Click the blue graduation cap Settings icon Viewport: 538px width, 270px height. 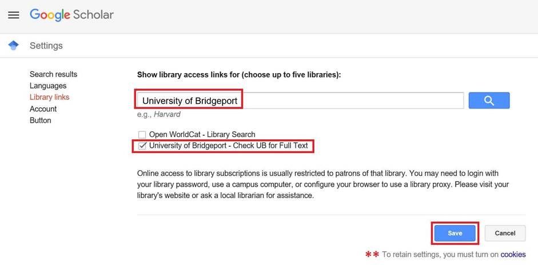pyautogui.click(x=14, y=46)
